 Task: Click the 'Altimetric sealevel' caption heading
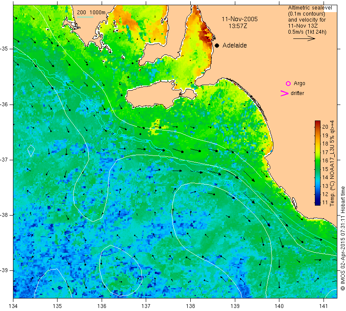point(310,8)
